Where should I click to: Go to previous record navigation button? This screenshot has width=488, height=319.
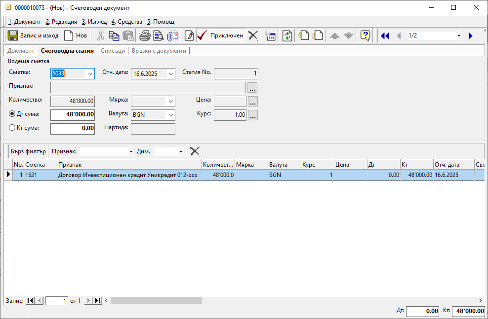[x=39, y=300]
